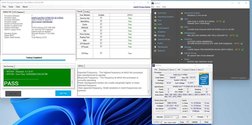
Task: Open the Intel Privacy Notice link
Action: click(x=142, y=7)
